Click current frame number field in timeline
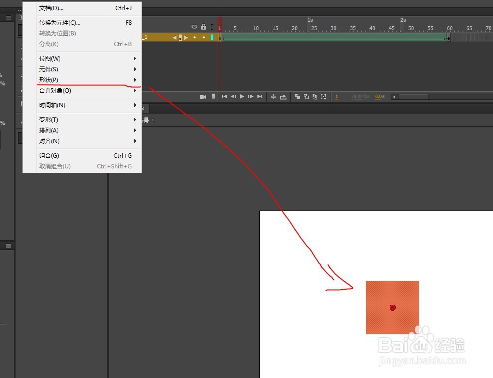This screenshot has height=378, width=493. point(337,97)
